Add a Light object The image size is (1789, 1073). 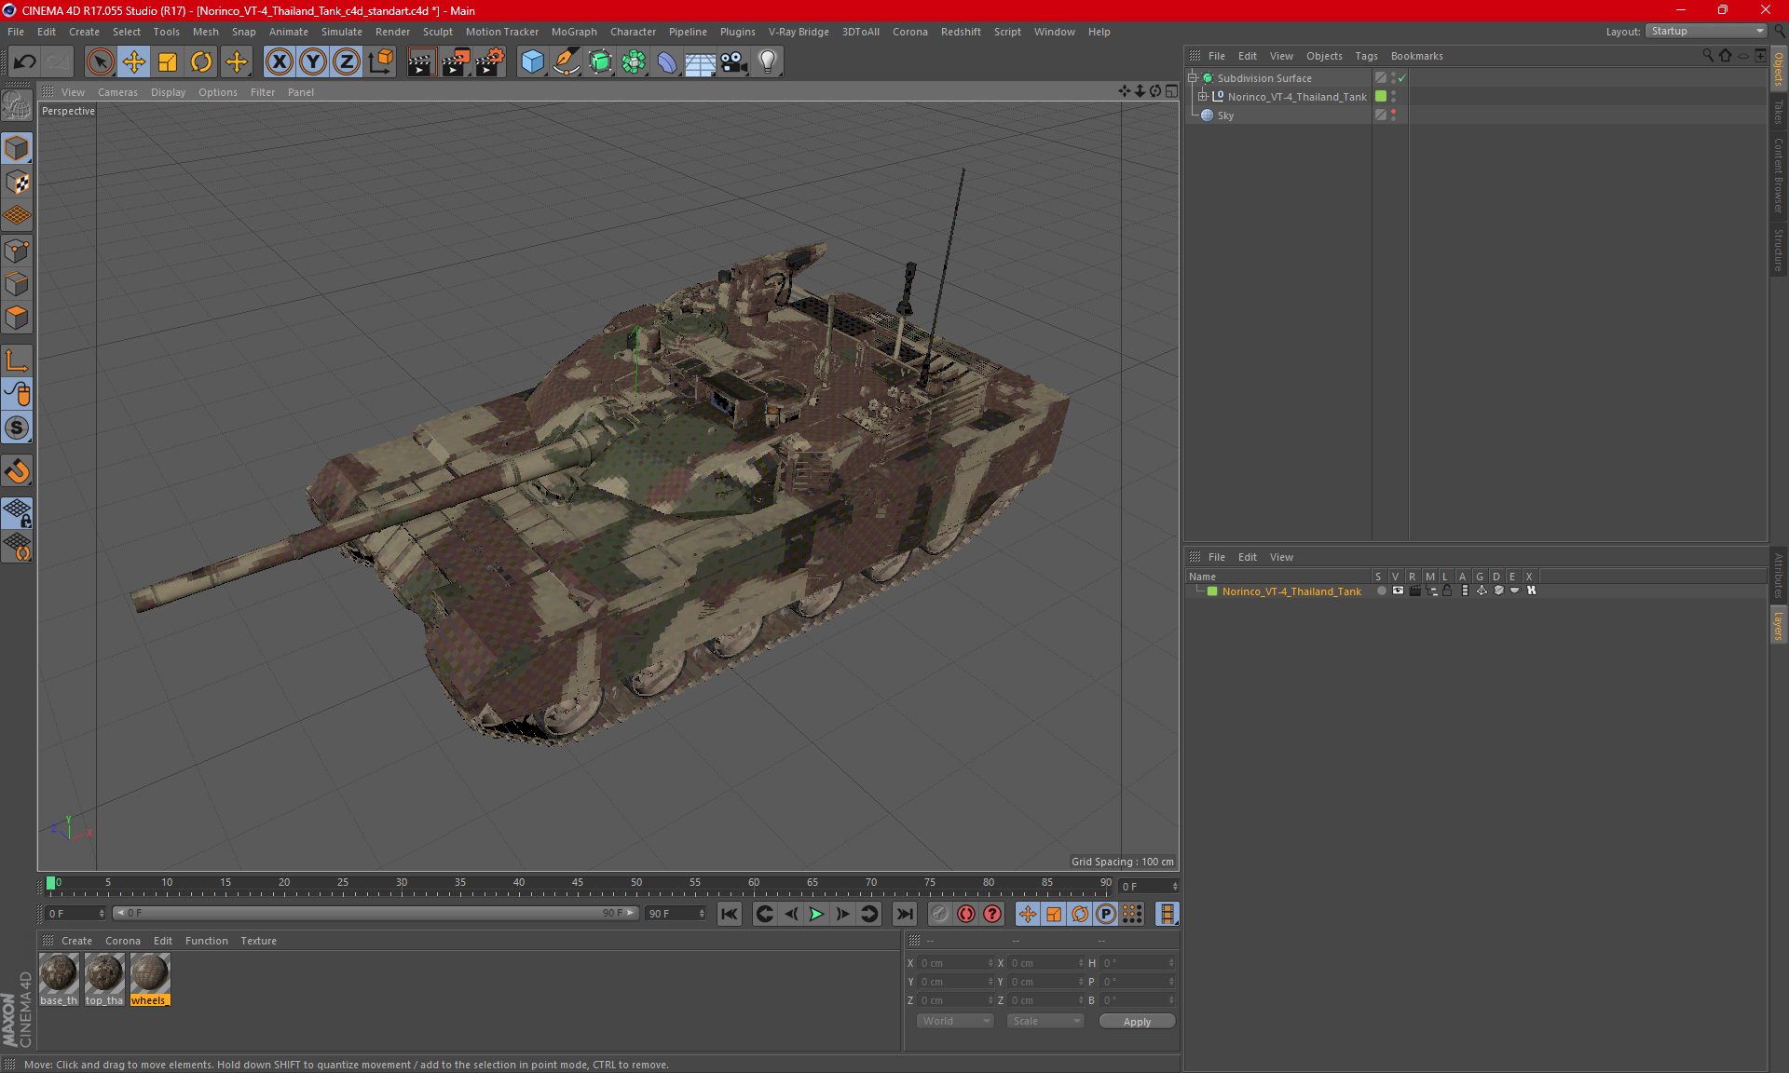(768, 62)
